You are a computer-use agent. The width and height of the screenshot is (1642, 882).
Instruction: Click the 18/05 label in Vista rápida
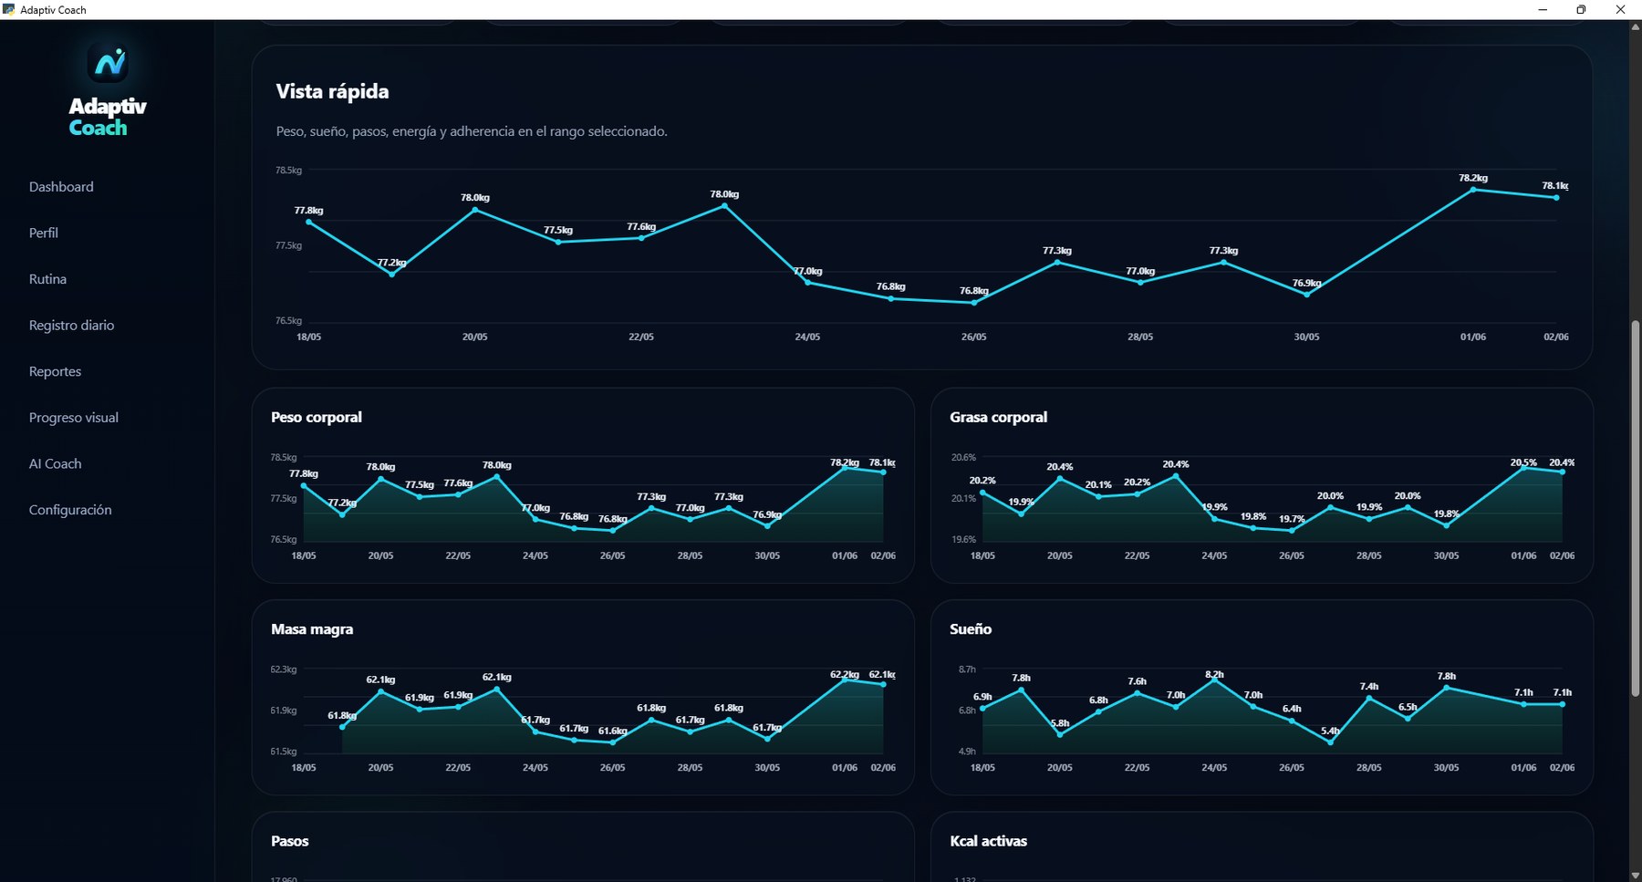coord(309,337)
